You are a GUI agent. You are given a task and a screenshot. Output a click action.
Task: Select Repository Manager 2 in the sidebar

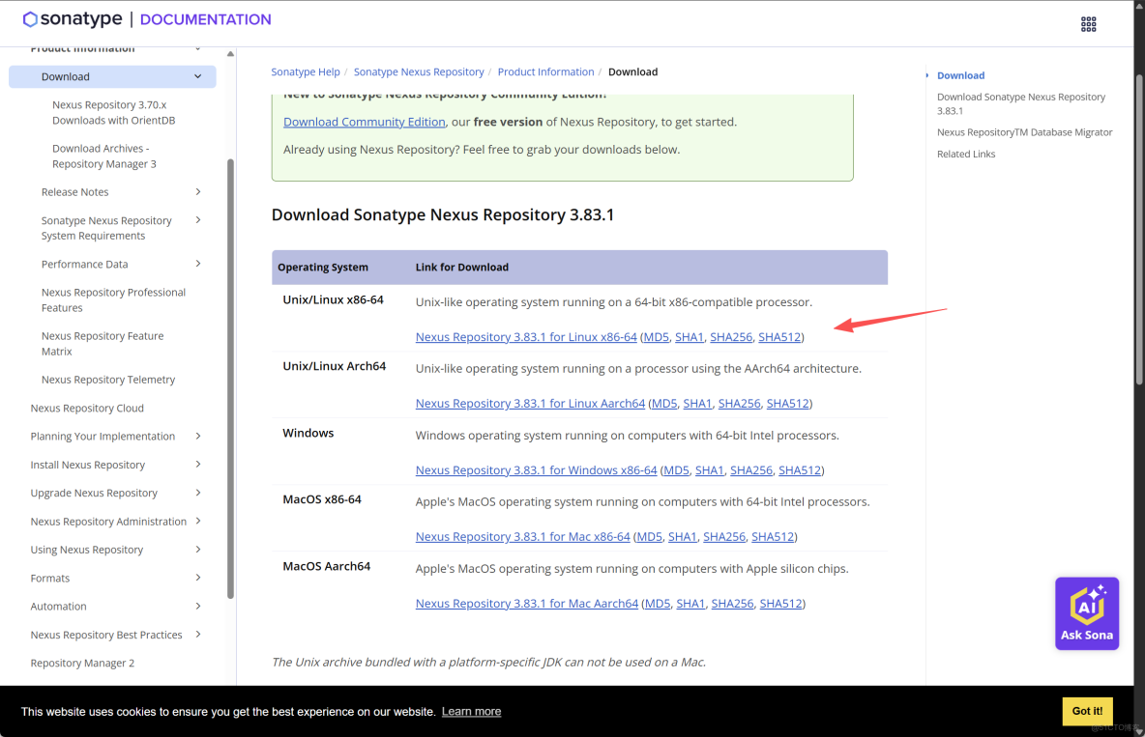coord(82,663)
